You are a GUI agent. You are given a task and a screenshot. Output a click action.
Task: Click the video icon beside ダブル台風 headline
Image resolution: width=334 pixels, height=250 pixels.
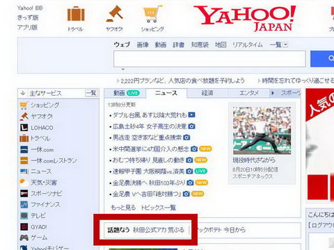point(191,115)
